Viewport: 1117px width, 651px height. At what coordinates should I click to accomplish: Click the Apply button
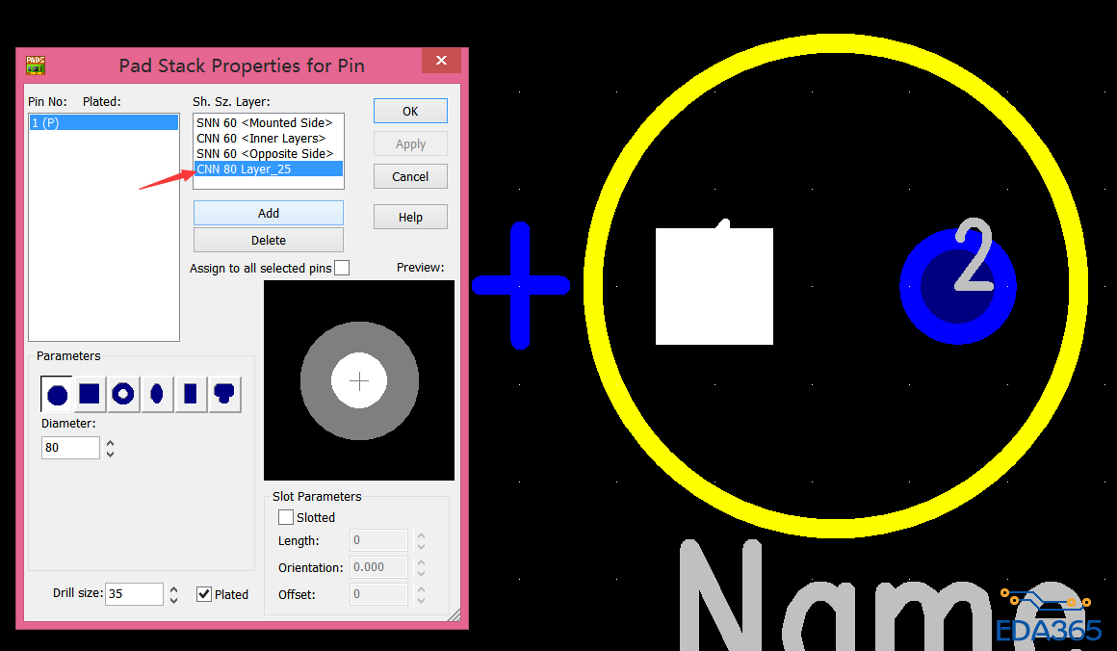point(410,143)
